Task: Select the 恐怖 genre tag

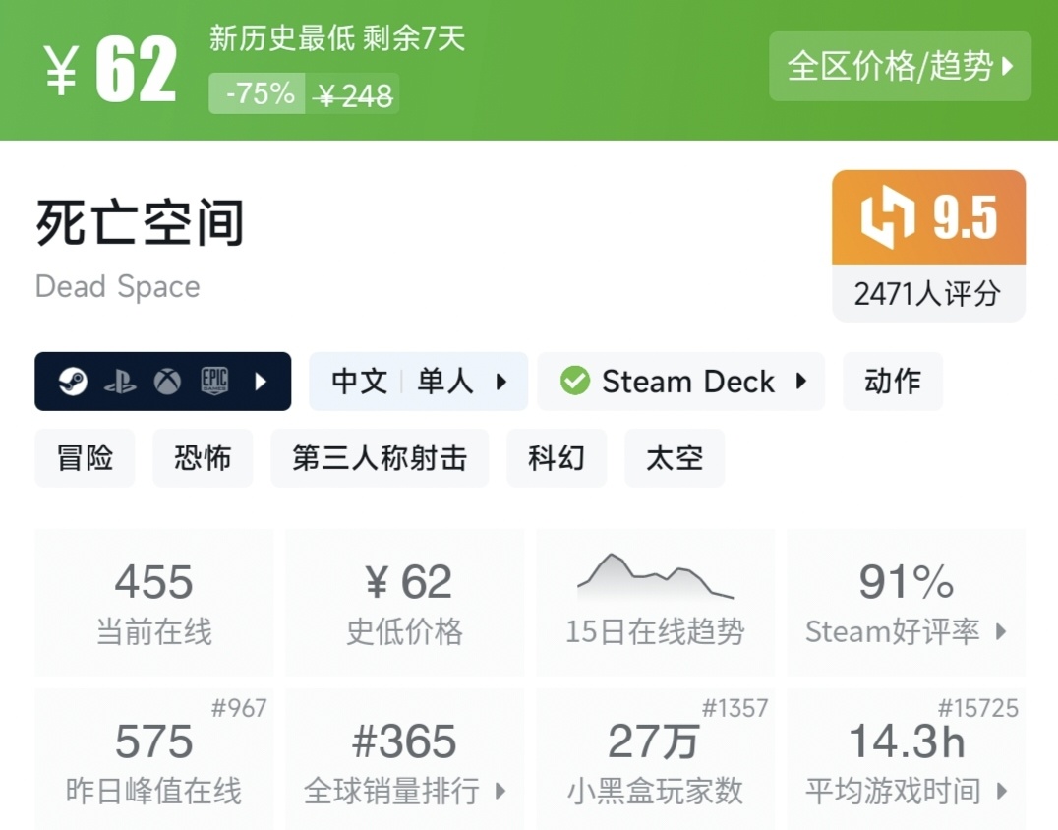Action: pyautogui.click(x=203, y=458)
